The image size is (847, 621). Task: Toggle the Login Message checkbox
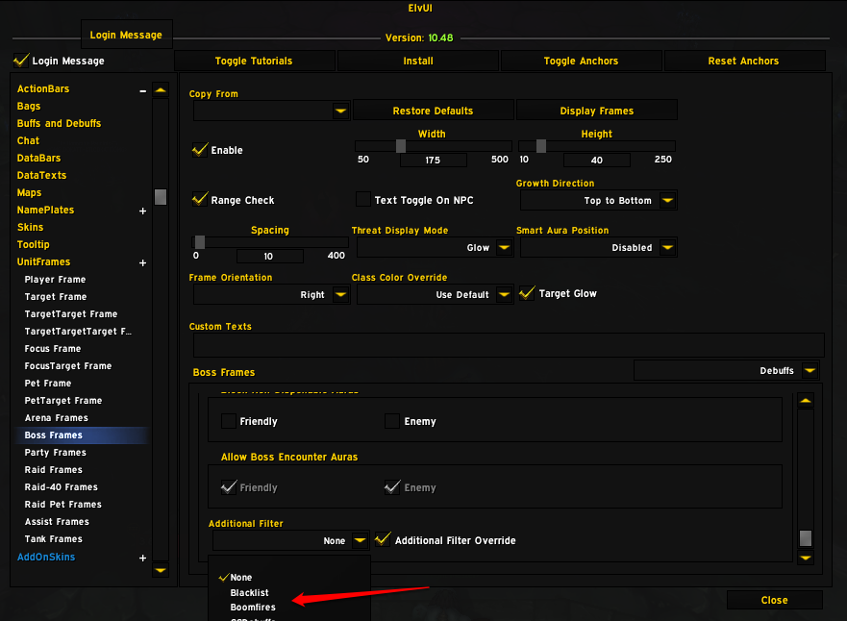tap(21, 61)
